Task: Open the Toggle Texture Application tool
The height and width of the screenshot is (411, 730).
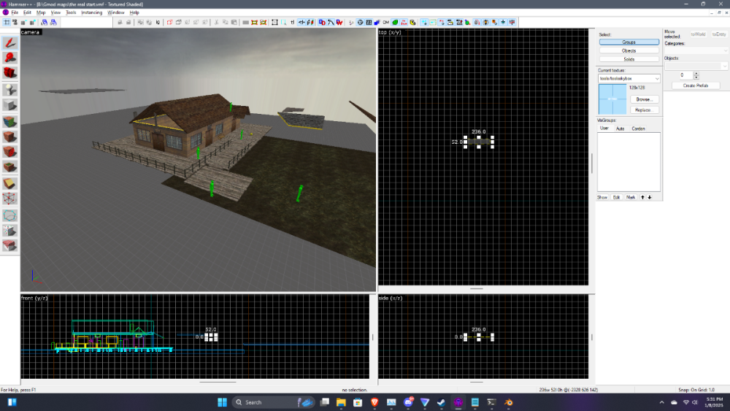Action: coord(9,122)
